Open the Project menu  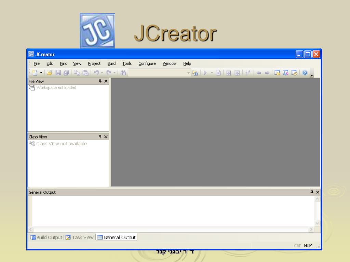pyautogui.click(x=94, y=63)
